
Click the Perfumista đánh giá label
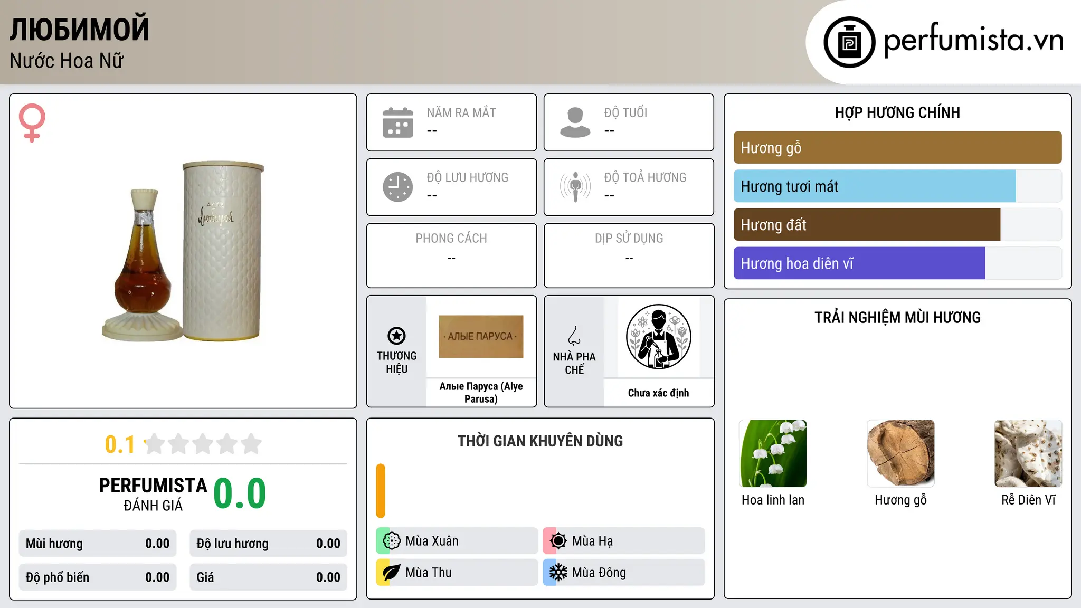click(153, 494)
